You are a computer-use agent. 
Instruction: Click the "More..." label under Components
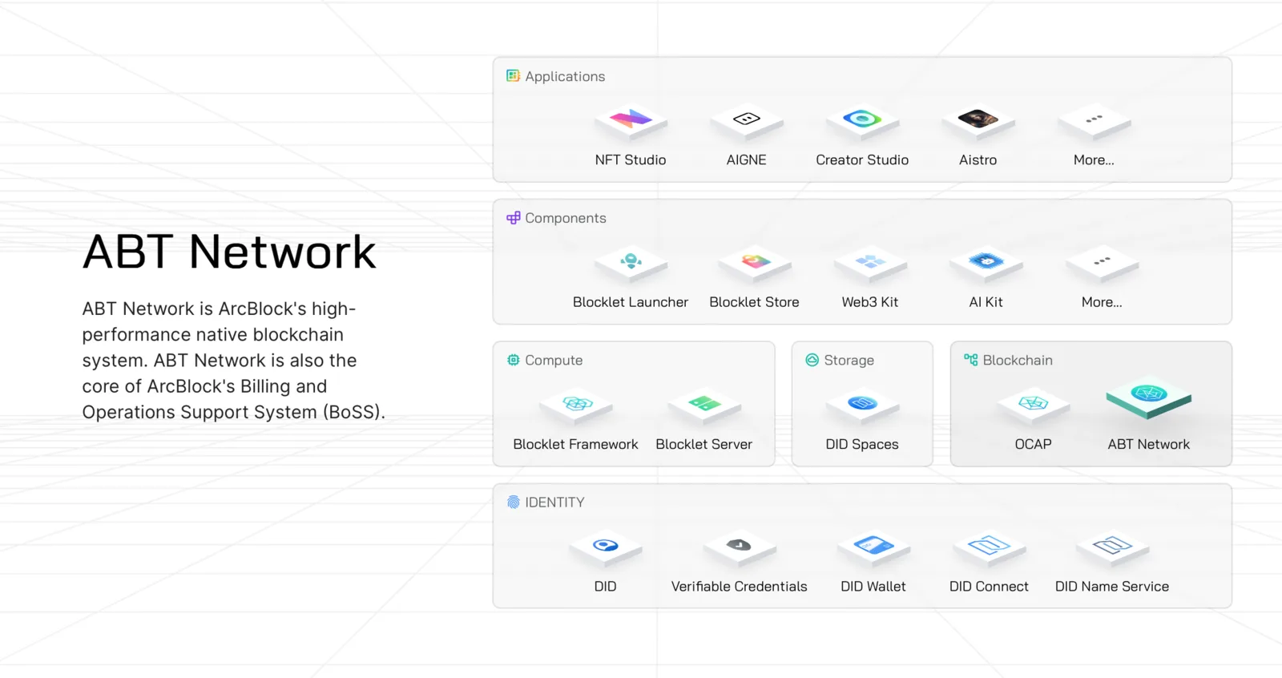click(1102, 302)
